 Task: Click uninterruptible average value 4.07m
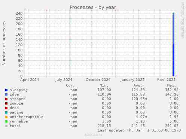point(141,117)
